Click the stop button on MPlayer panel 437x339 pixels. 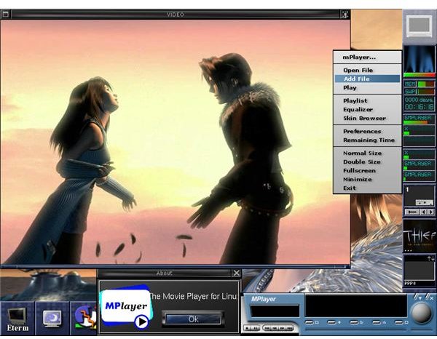pyautogui.click(x=247, y=328)
